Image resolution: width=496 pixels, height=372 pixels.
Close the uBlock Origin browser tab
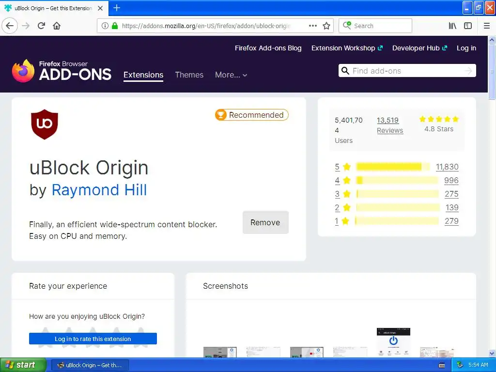pos(100,8)
